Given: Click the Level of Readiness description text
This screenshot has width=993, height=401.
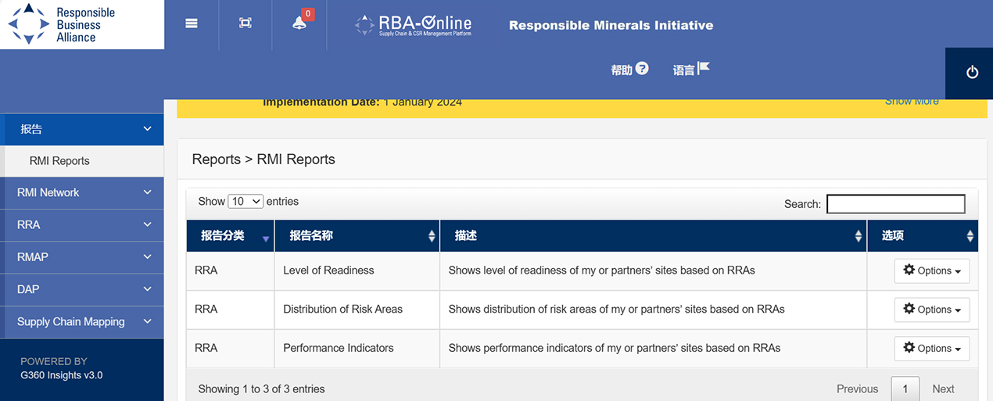Looking at the screenshot, I should tap(601, 270).
